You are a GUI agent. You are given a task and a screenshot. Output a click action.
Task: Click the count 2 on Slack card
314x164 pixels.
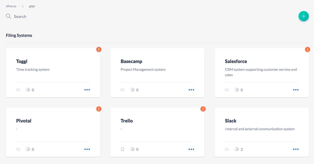tap(242, 149)
